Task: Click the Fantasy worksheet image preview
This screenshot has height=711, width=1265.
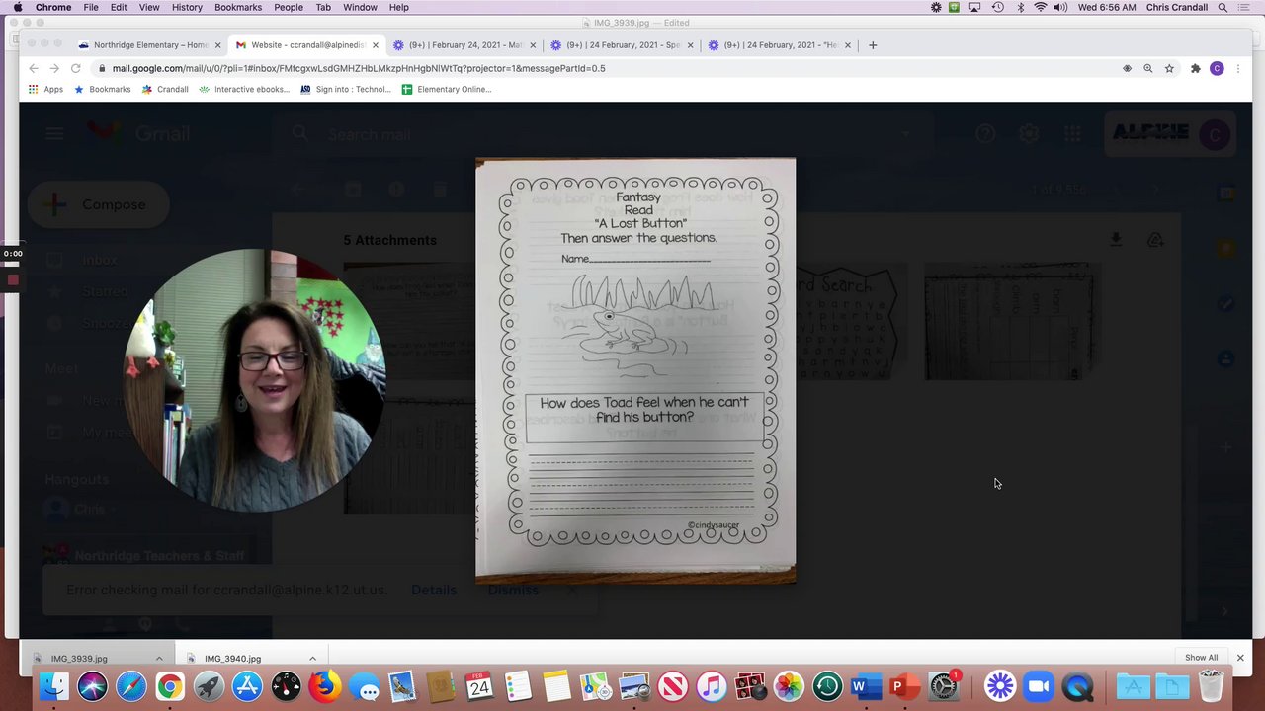Action: pyautogui.click(x=635, y=370)
